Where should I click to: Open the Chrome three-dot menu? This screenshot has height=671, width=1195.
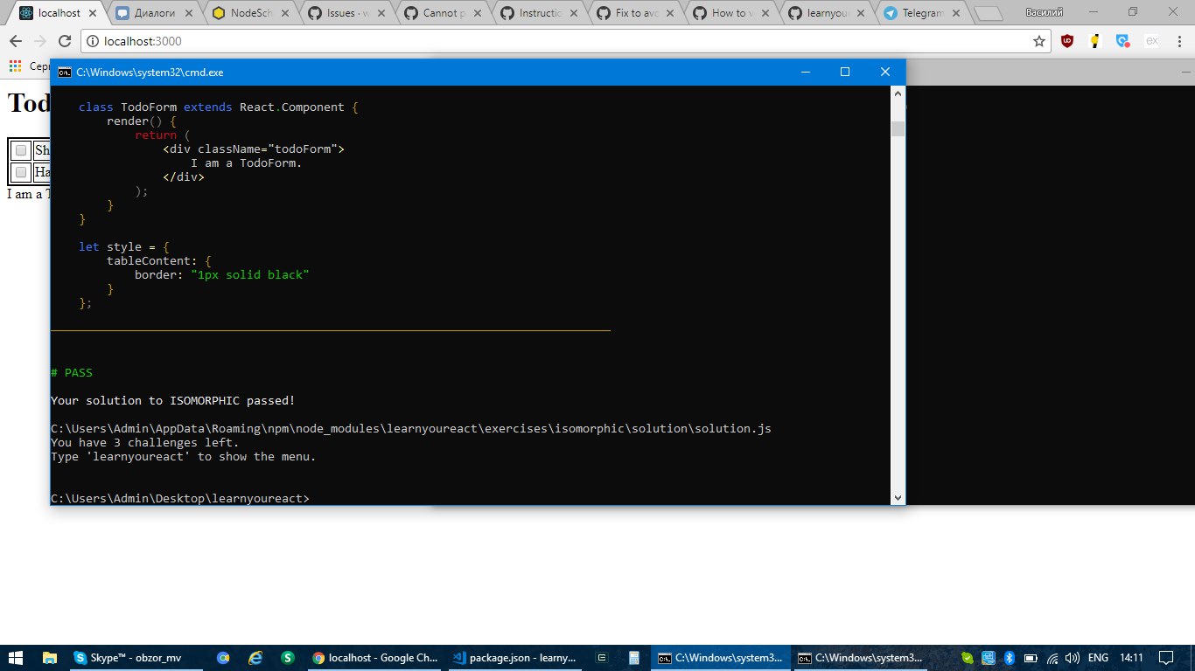[x=1178, y=41]
